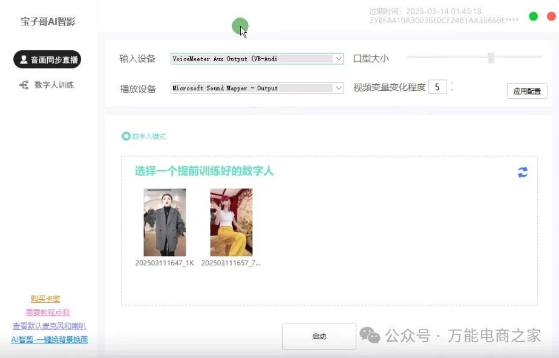Open the 购买卡密 link

[45, 299]
